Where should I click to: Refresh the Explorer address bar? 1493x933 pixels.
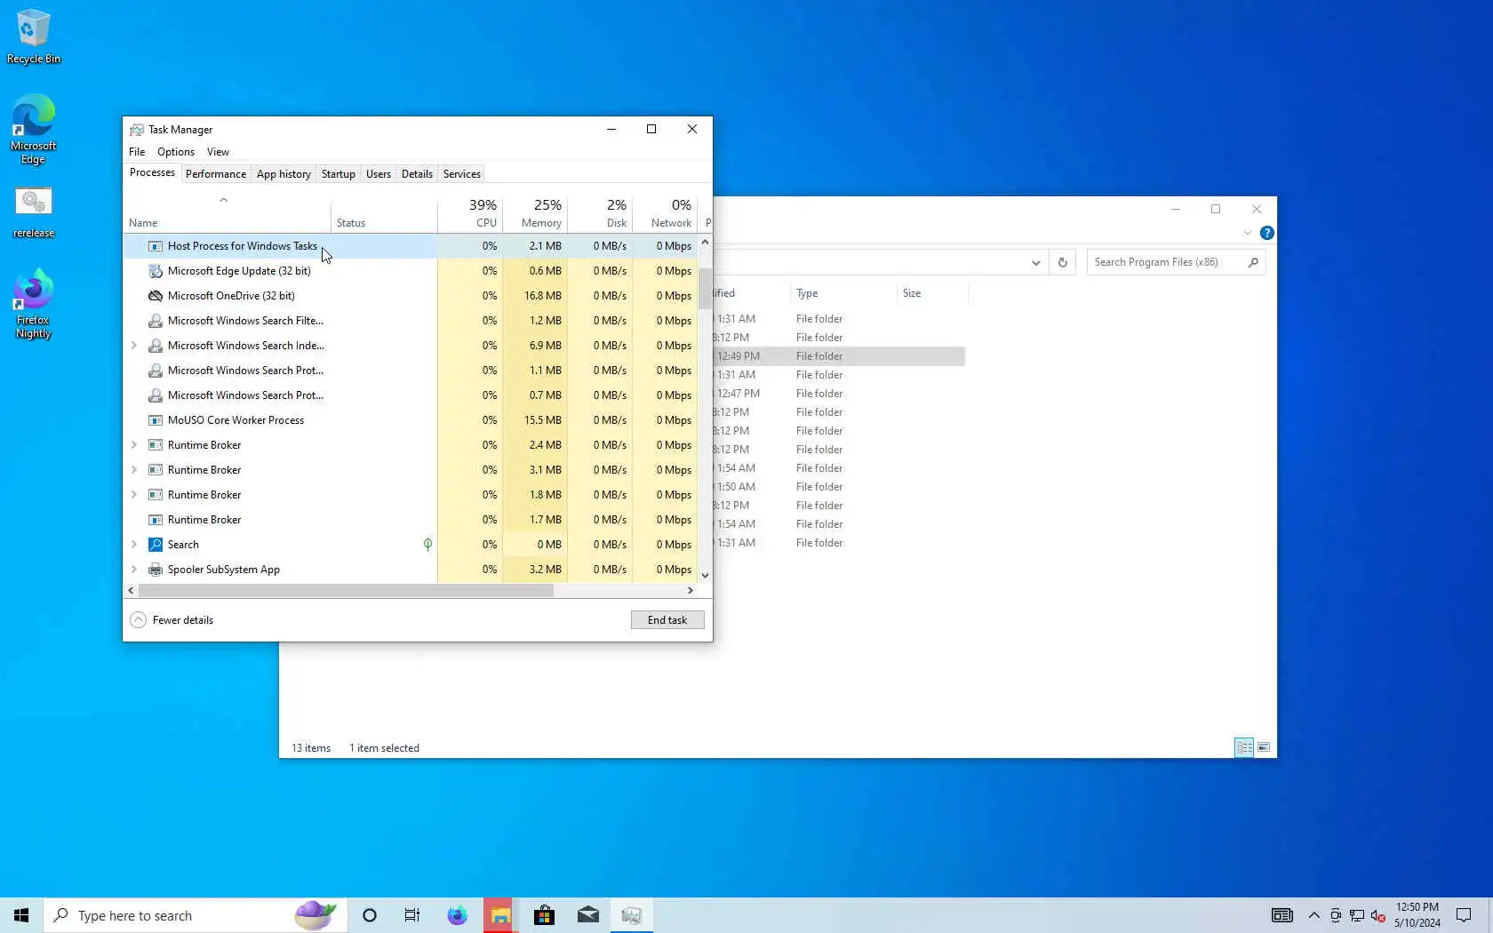point(1062,262)
